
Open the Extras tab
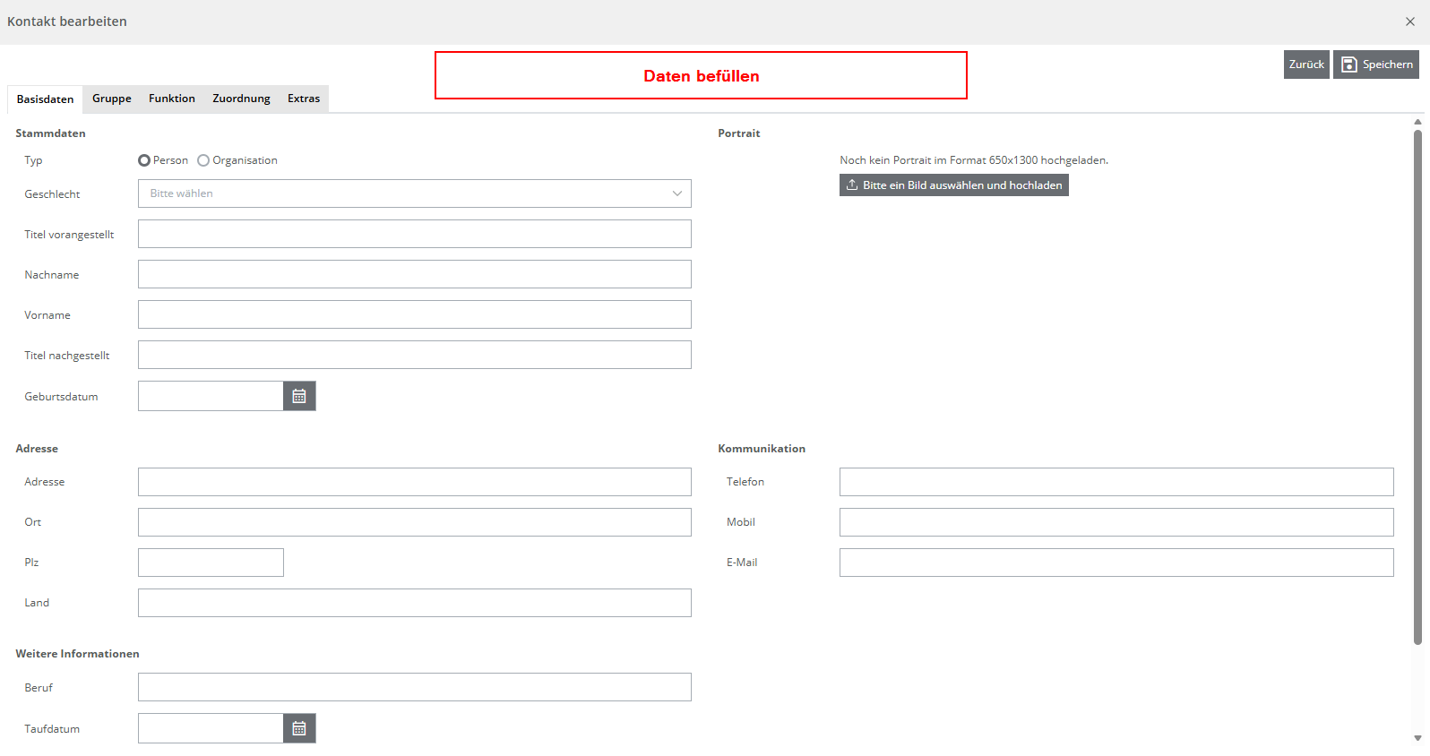[x=304, y=99]
